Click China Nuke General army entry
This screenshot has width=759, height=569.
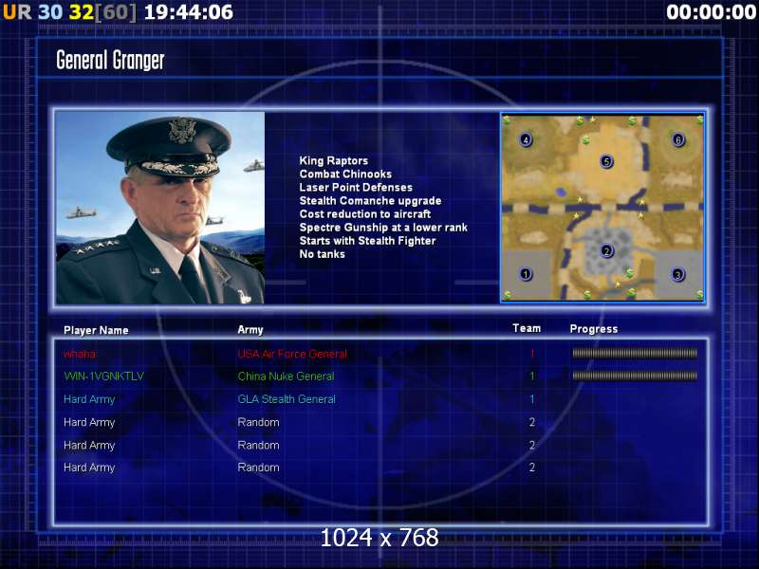[287, 376]
